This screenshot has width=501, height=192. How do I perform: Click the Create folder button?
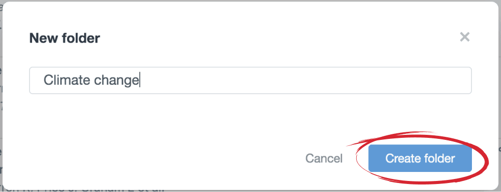420,158
